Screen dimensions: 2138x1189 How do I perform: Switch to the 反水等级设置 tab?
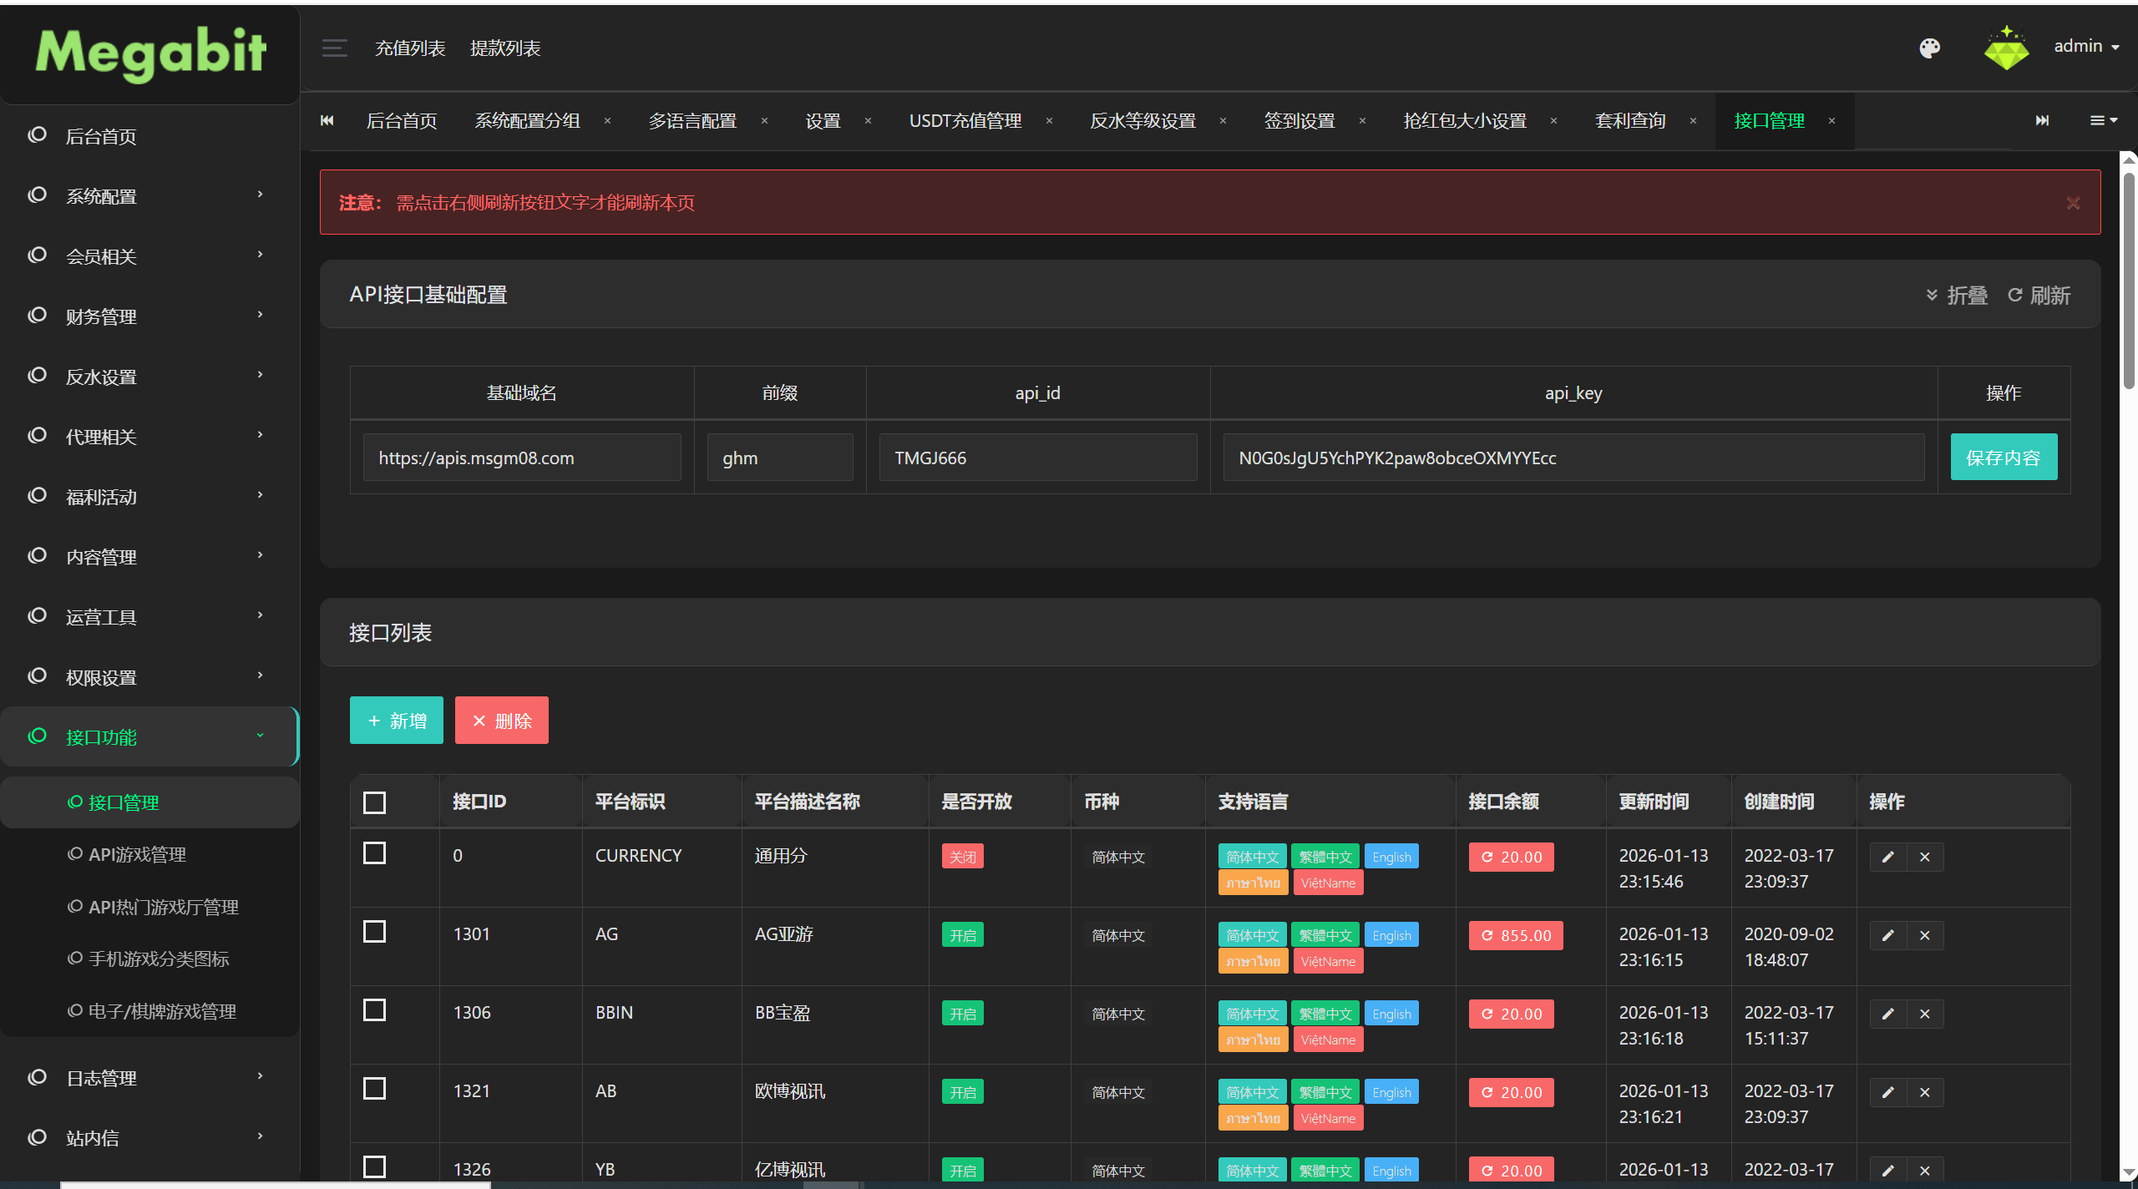1142,121
